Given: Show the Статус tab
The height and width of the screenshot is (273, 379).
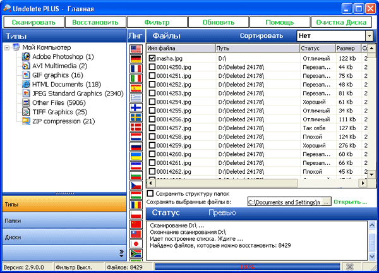Looking at the screenshot, I should 165,212.
